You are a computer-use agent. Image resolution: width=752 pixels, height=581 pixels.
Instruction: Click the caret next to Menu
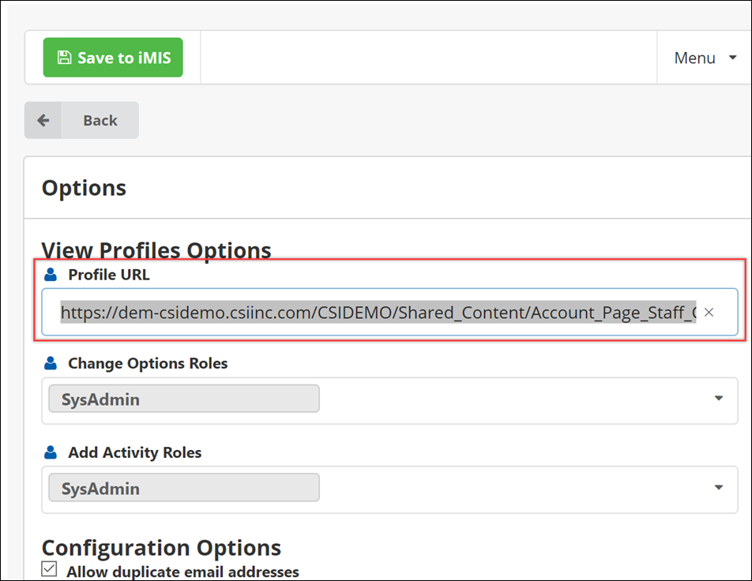click(x=732, y=58)
